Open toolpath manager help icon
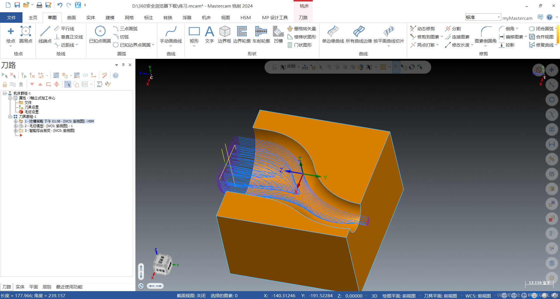Screen dimensions: 560x299 (x=116, y=75)
